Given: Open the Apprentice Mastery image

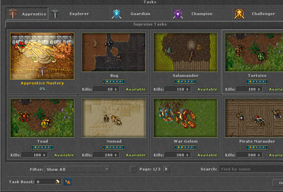Looking at the screenshot, I should [x=42, y=56].
